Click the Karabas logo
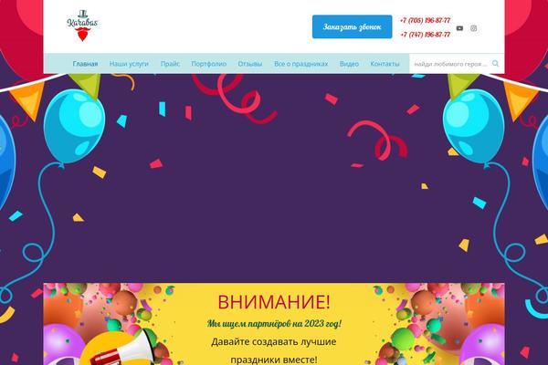This screenshot has height=365, width=548. [x=82, y=26]
